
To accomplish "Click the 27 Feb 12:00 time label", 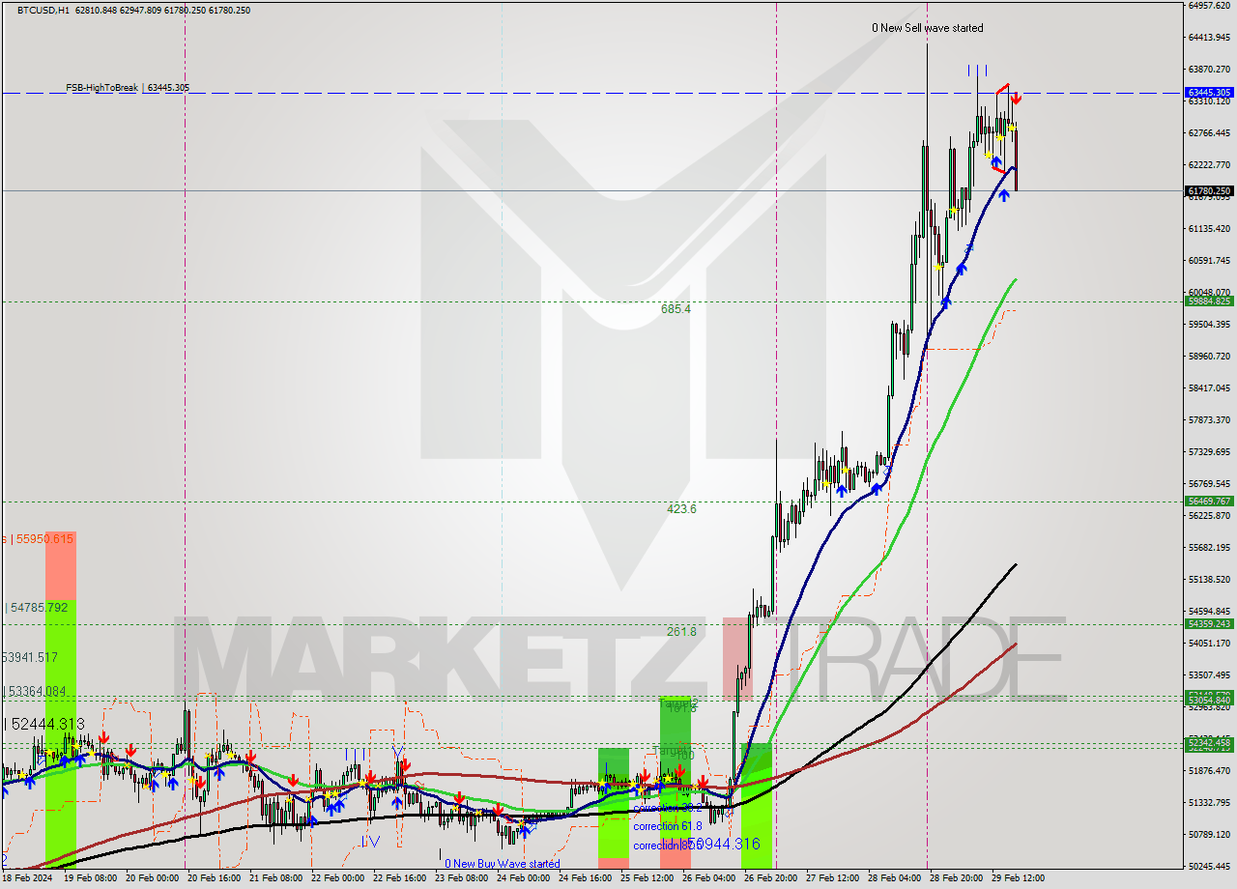I will pos(833,878).
